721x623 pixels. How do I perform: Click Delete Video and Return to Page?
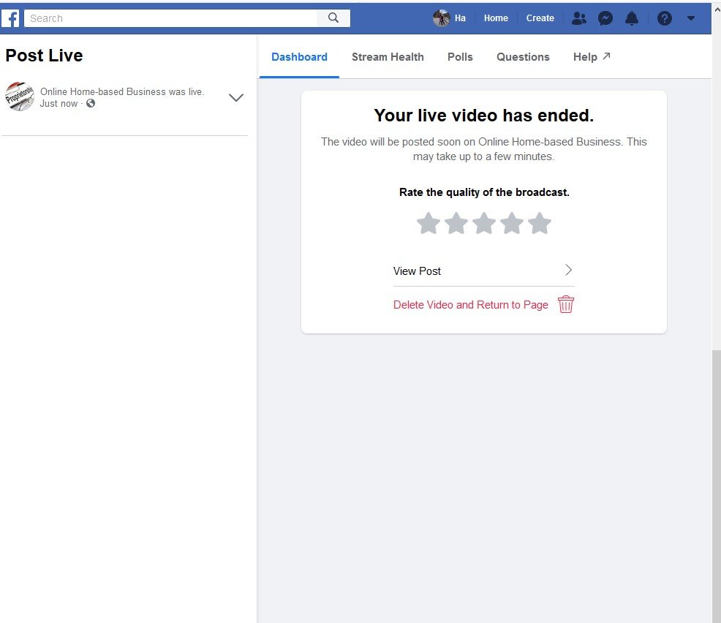tap(470, 304)
